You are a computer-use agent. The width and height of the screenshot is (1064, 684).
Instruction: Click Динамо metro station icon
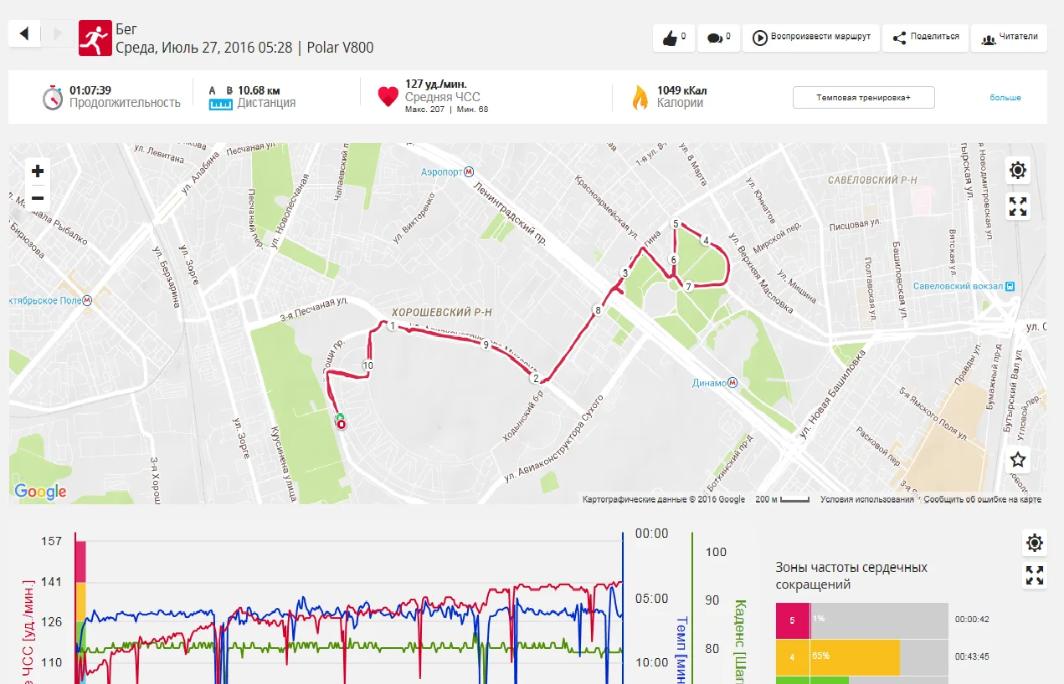(732, 383)
